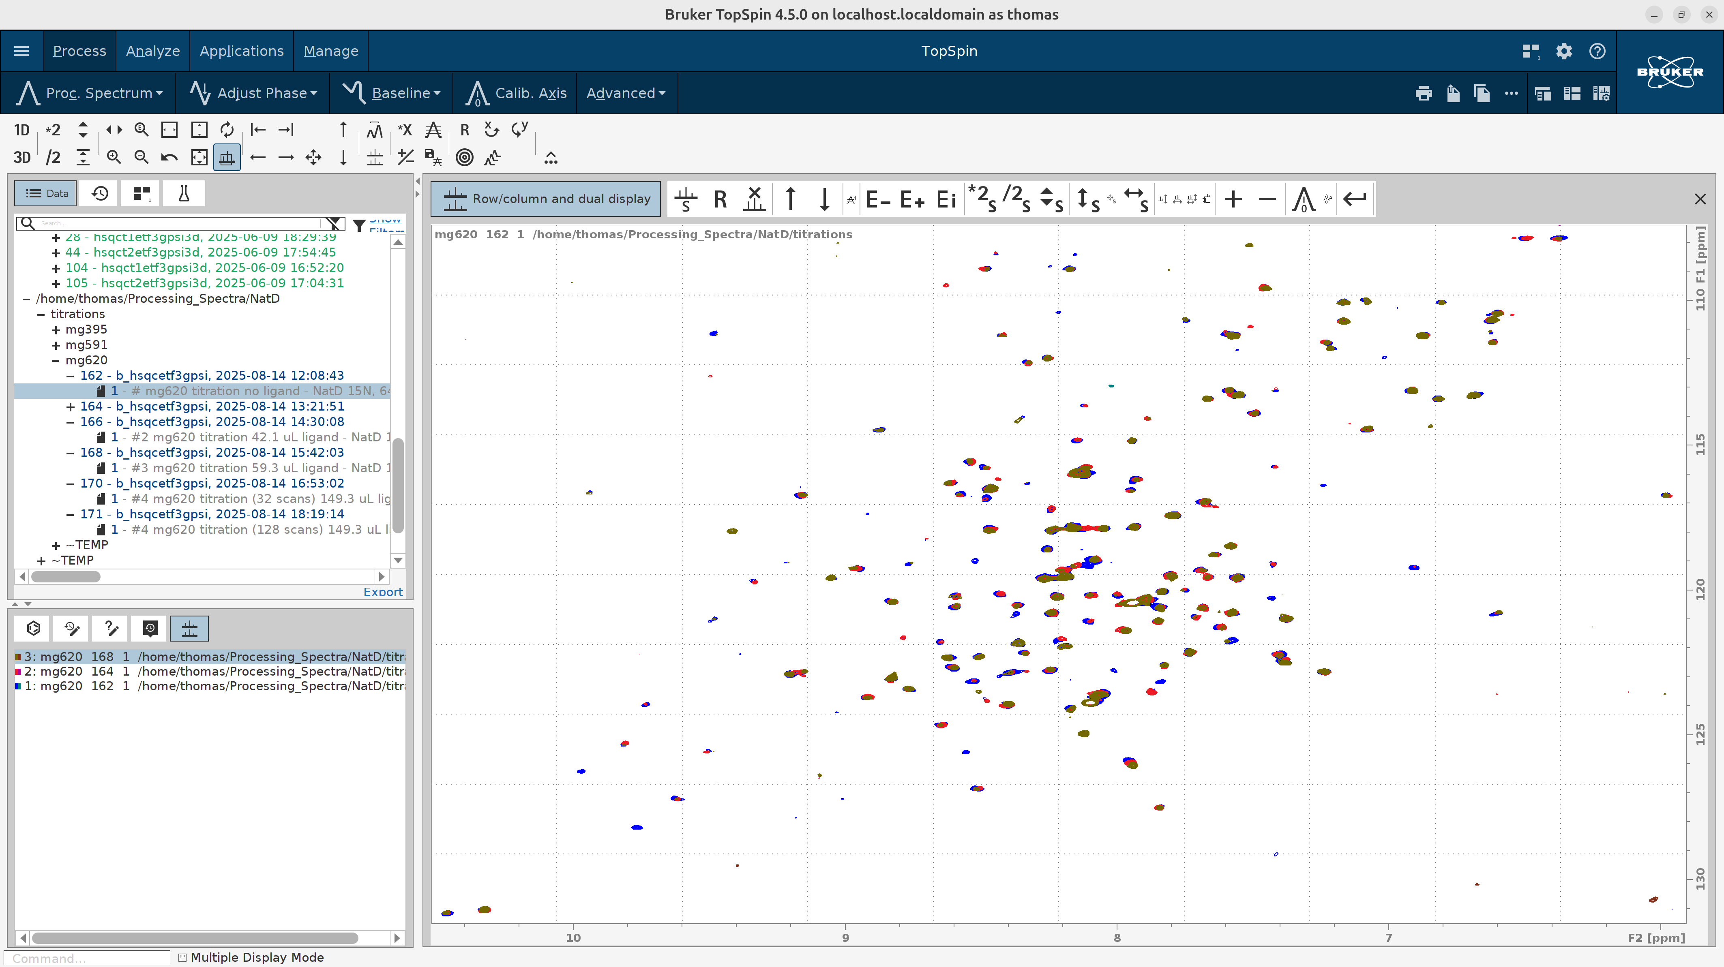
Task: Click the contour levels target icon
Action: [x=465, y=157]
